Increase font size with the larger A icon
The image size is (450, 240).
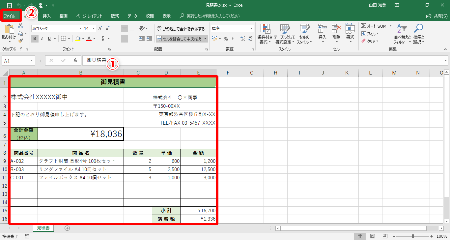pyautogui.click(x=100, y=29)
